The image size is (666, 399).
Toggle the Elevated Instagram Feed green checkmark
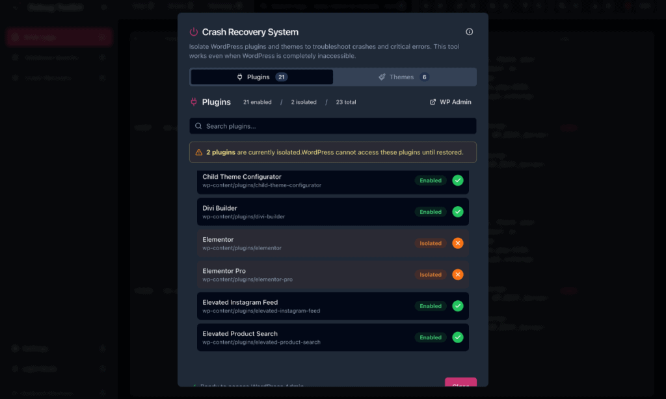click(x=457, y=306)
